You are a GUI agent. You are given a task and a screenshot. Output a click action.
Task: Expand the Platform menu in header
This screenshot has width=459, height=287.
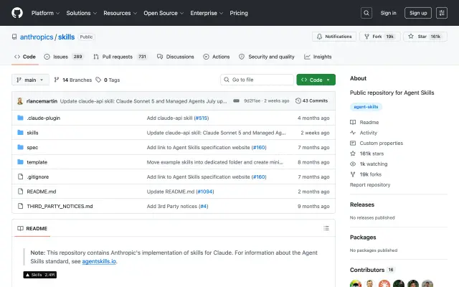(x=45, y=13)
